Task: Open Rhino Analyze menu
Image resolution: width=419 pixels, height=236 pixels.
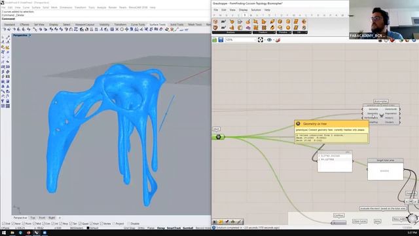Action: pyautogui.click(x=101, y=7)
